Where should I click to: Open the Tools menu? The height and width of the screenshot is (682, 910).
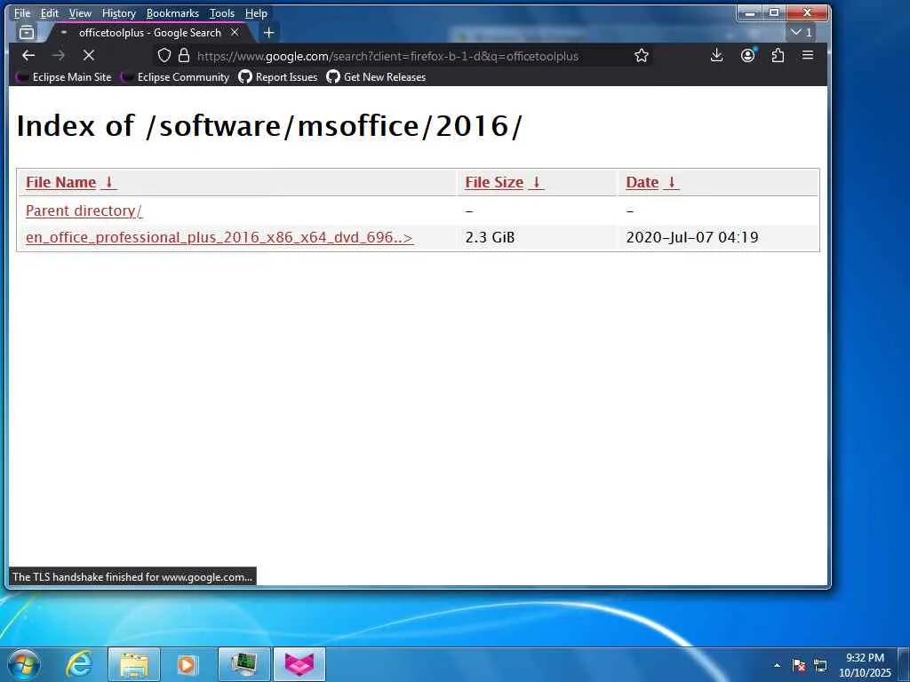tap(221, 12)
